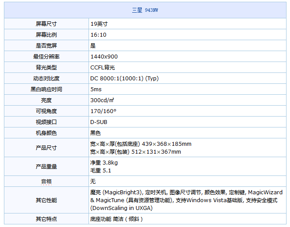Select the 毛重 5.1 line
Screen dimensions: 290x227
(x=101, y=171)
